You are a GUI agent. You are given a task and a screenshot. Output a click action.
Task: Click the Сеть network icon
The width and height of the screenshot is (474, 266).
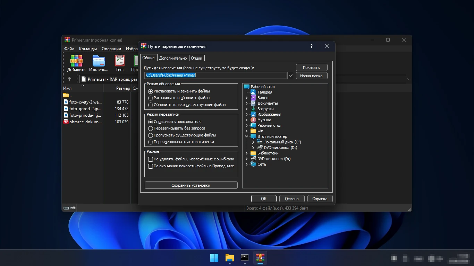tap(253, 164)
